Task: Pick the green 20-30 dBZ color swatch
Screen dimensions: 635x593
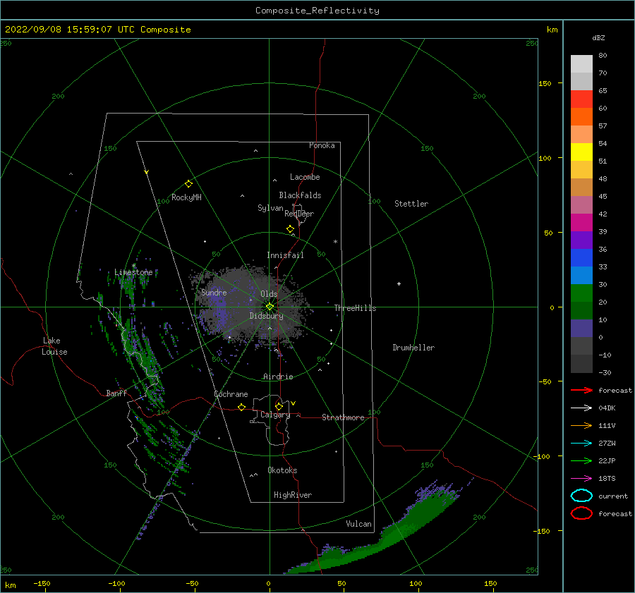Action: point(581,293)
